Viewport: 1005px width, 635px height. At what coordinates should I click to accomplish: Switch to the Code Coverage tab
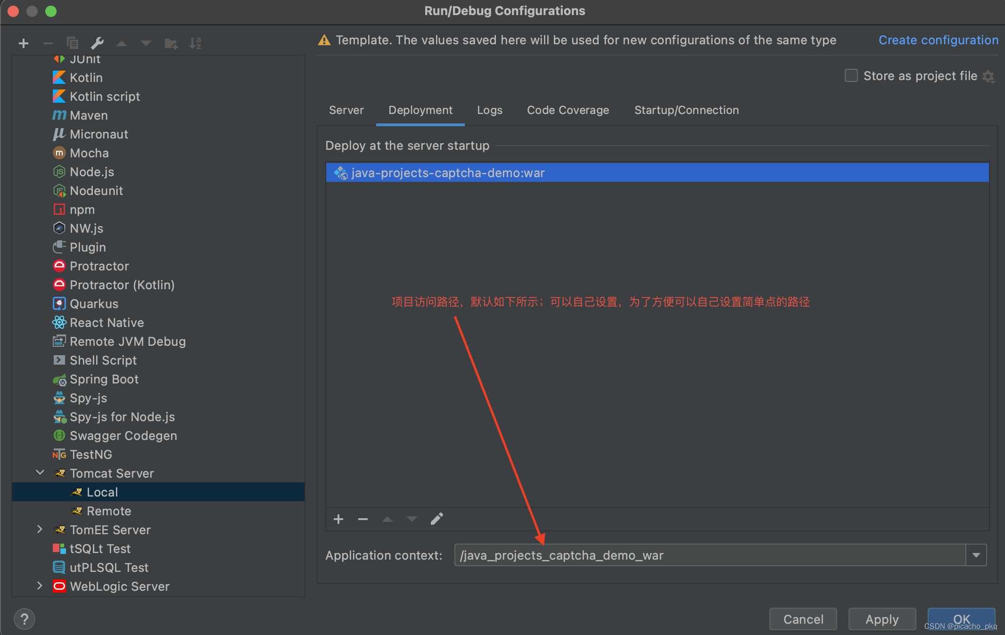568,110
